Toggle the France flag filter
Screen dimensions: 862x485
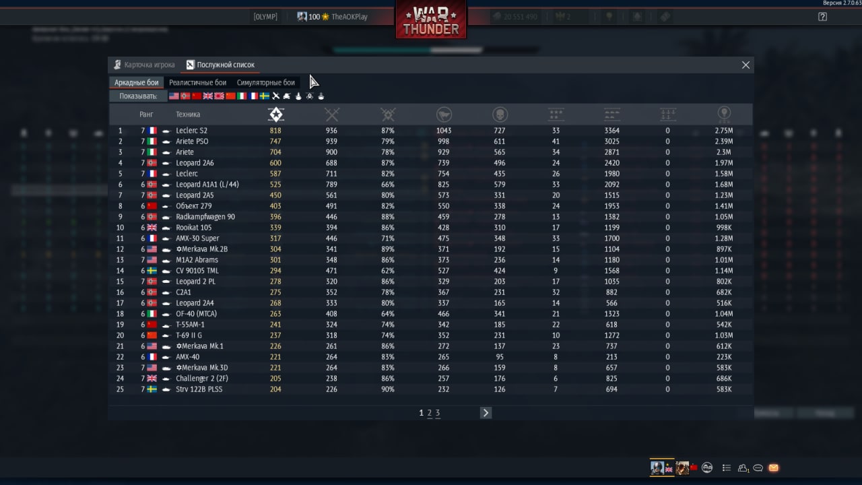pyautogui.click(x=253, y=96)
